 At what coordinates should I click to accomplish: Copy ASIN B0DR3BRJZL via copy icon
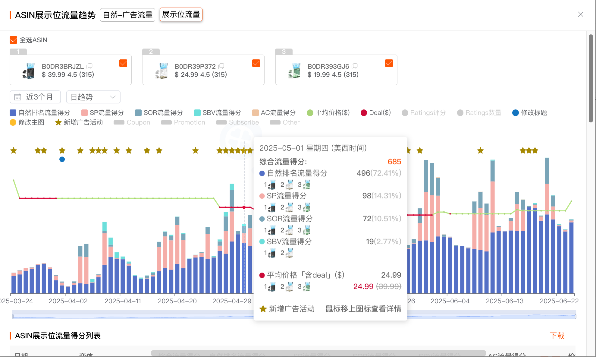[x=89, y=66]
